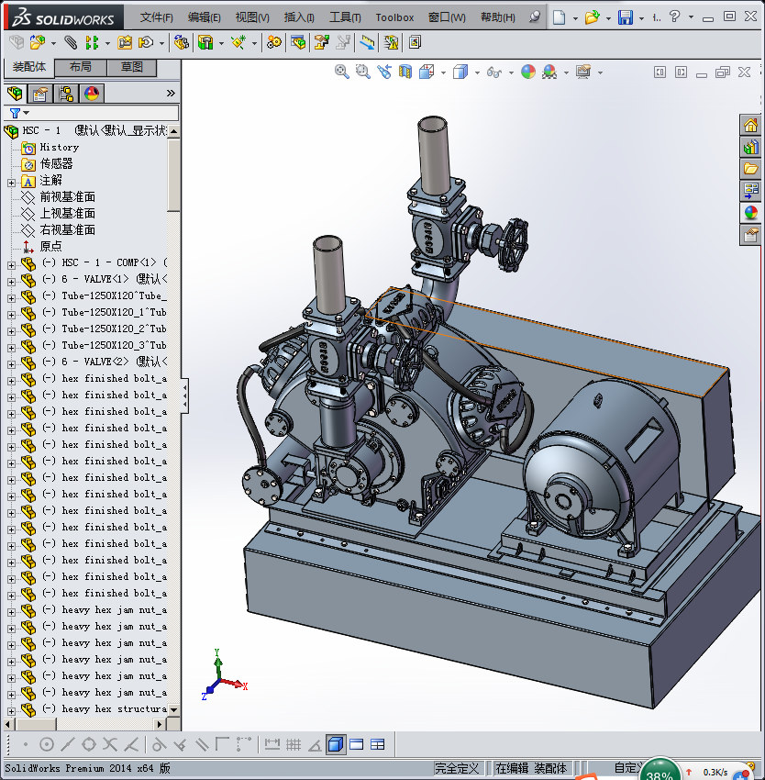The height and width of the screenshot is (780, 765).
Task: Click the History item in feature tree
Action: pyautogui.click(x=59, y=148)
